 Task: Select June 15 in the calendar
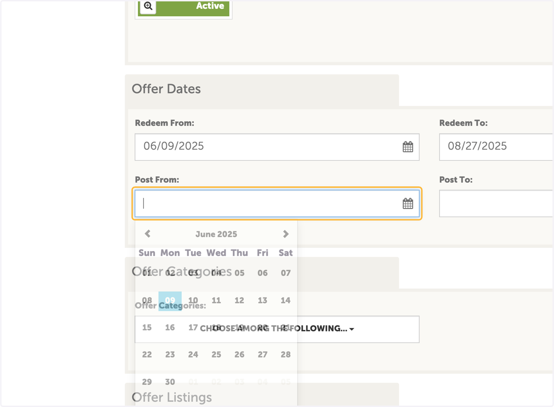click(x=147, y=328)
